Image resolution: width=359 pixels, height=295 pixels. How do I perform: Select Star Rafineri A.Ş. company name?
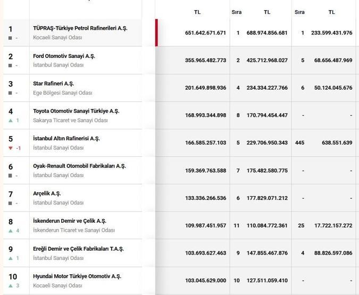point(53,84)
